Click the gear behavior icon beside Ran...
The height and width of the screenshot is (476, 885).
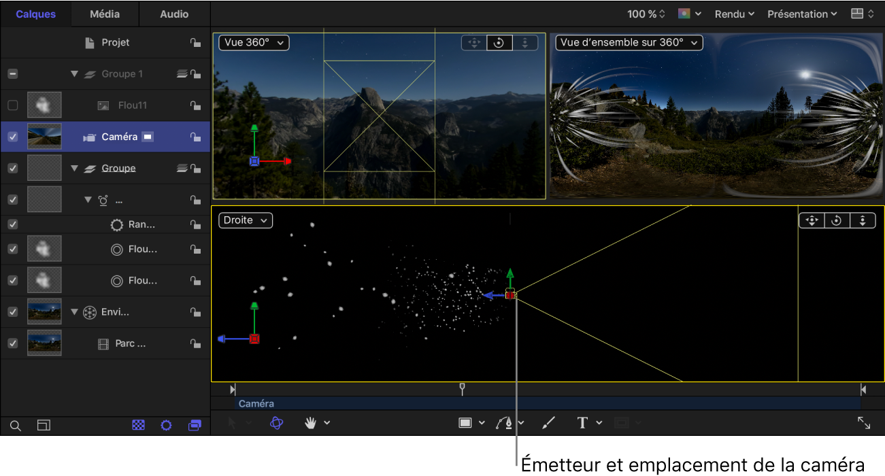[x=116, y=224]
